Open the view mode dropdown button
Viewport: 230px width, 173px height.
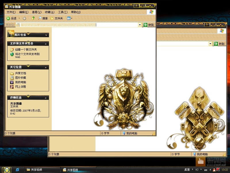click(x=70, y=18)
